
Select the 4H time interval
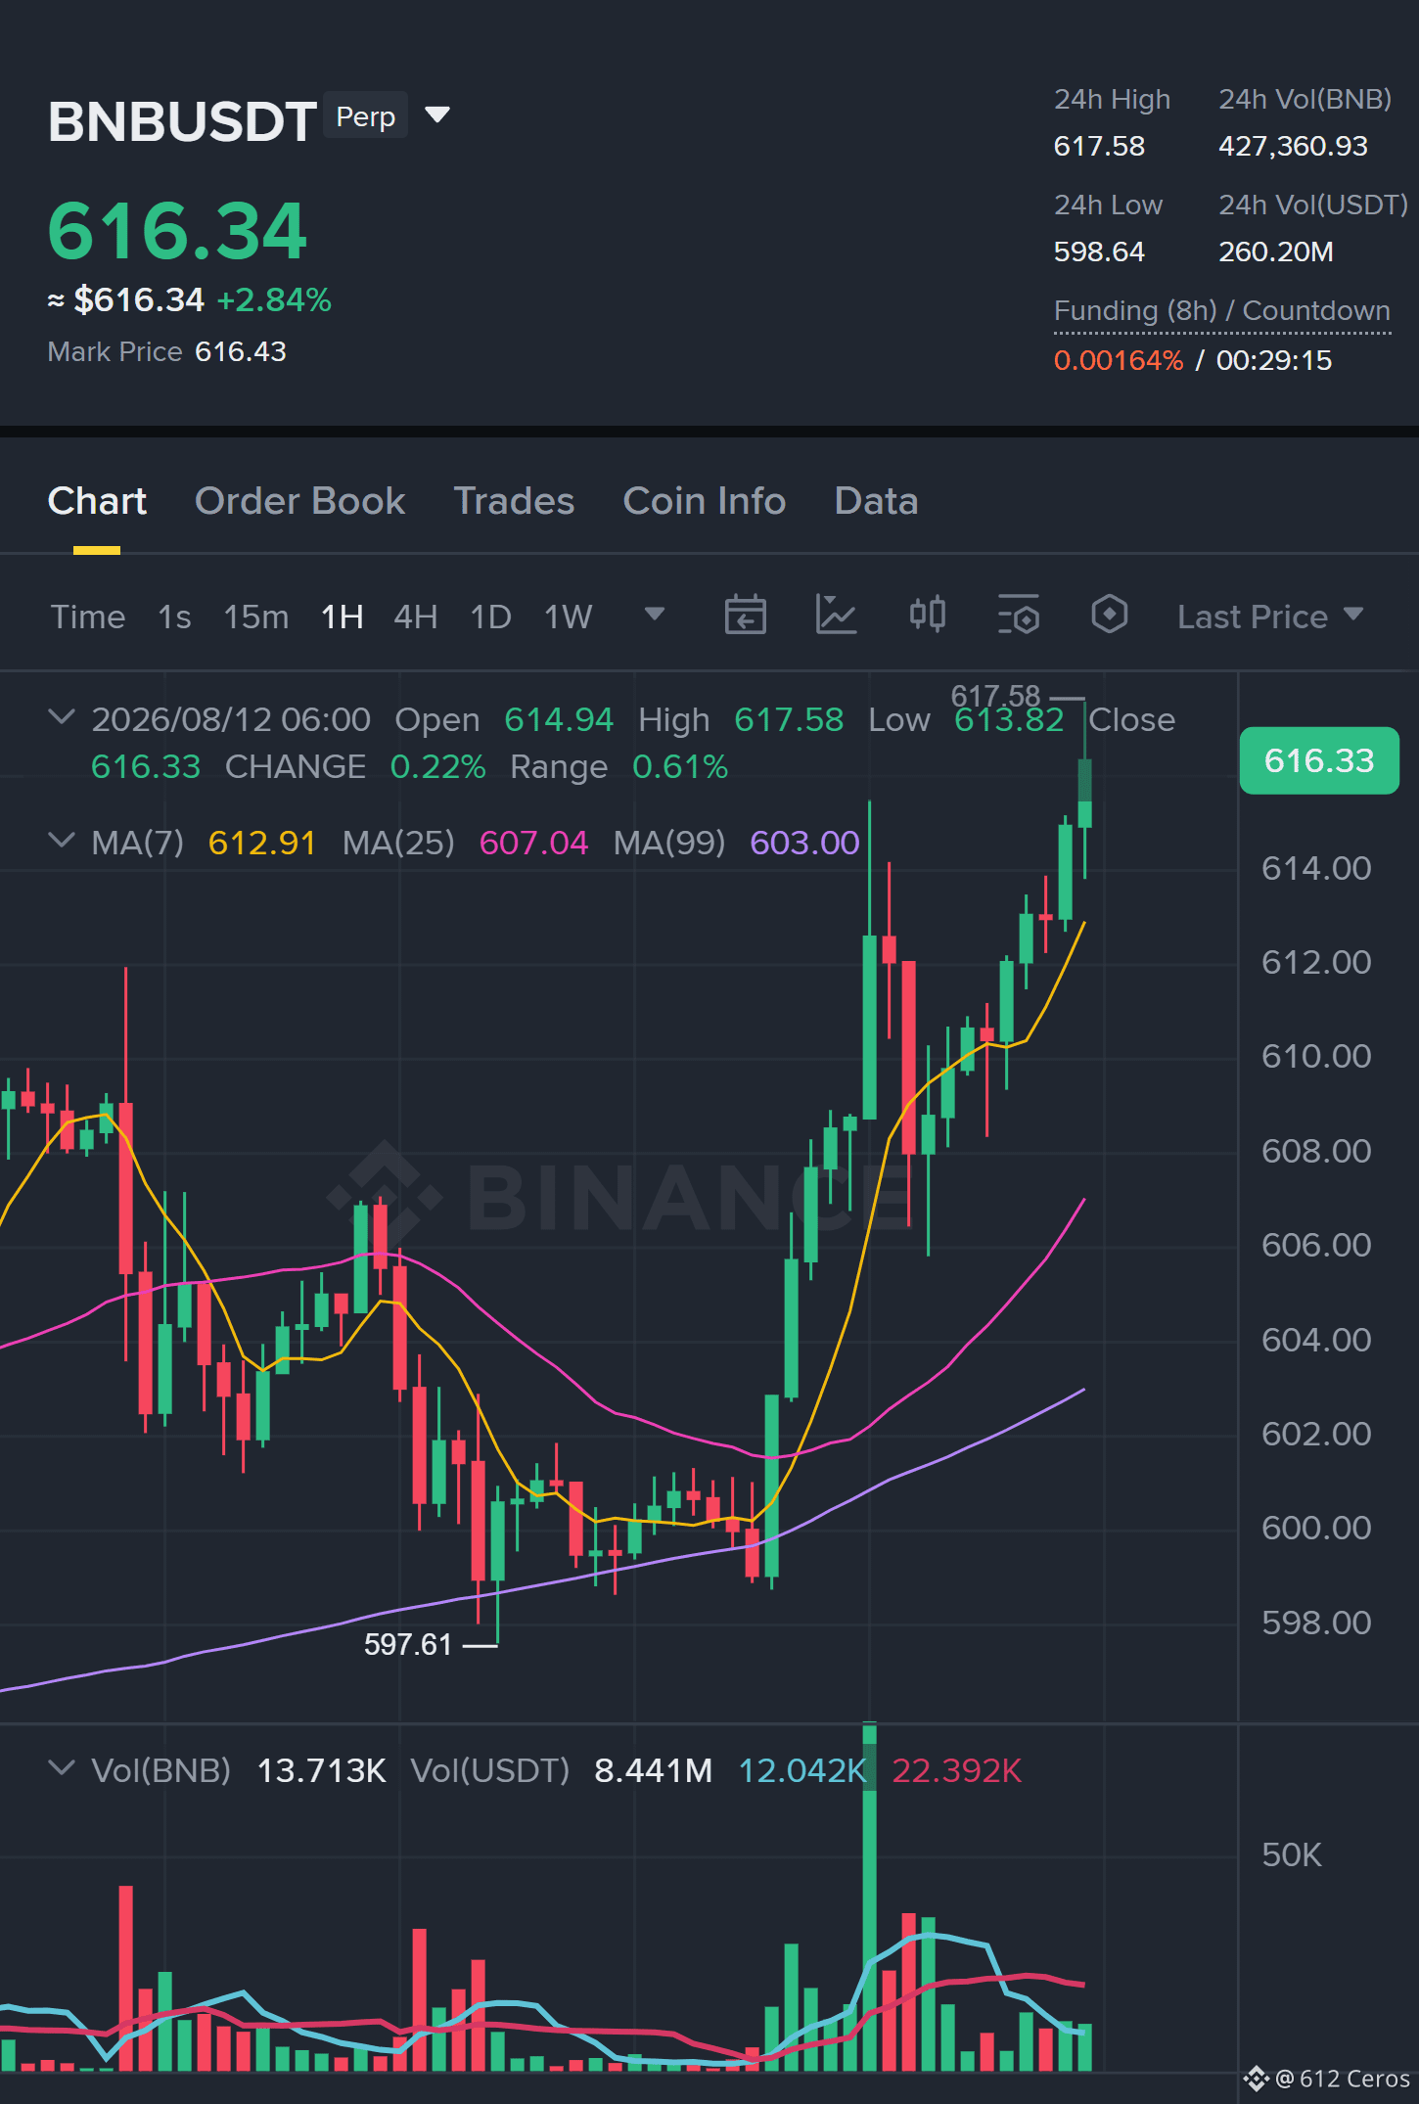pos(416,617)
